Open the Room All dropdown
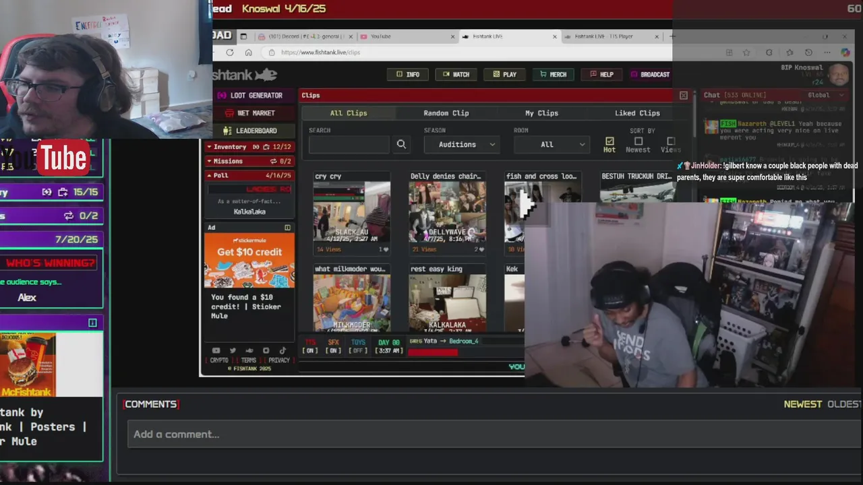 click(x=553, y=144)
